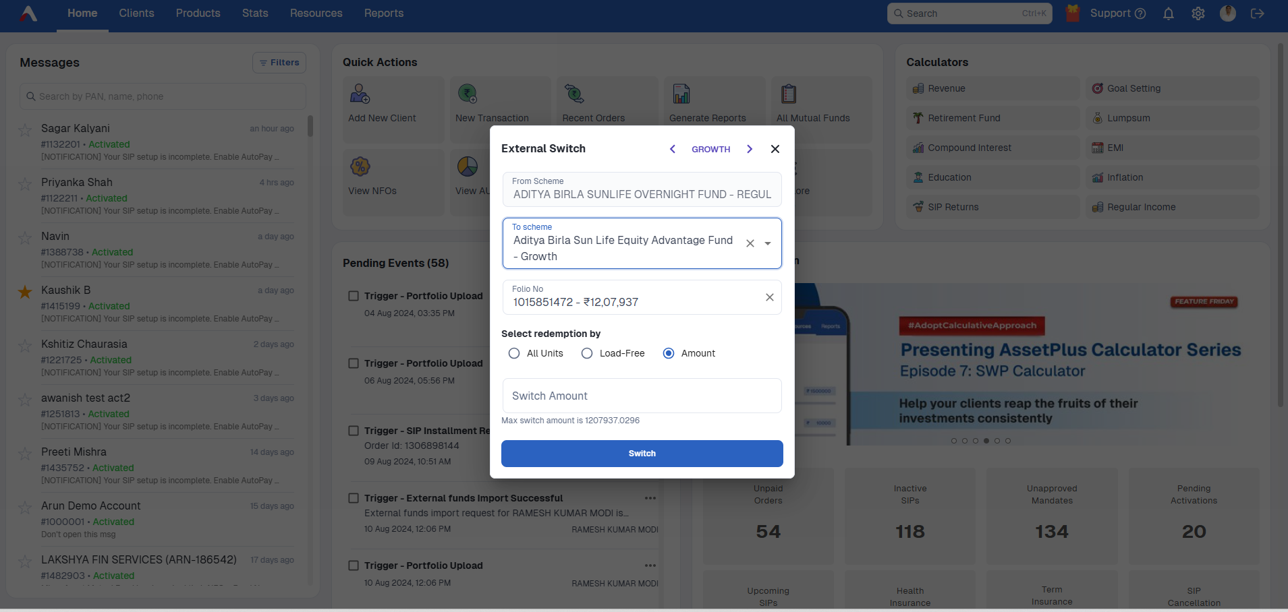Viewport: 1288px width, 612px height.
Task: Go to next scheme category chevron
Action: (x=750, y=149)
